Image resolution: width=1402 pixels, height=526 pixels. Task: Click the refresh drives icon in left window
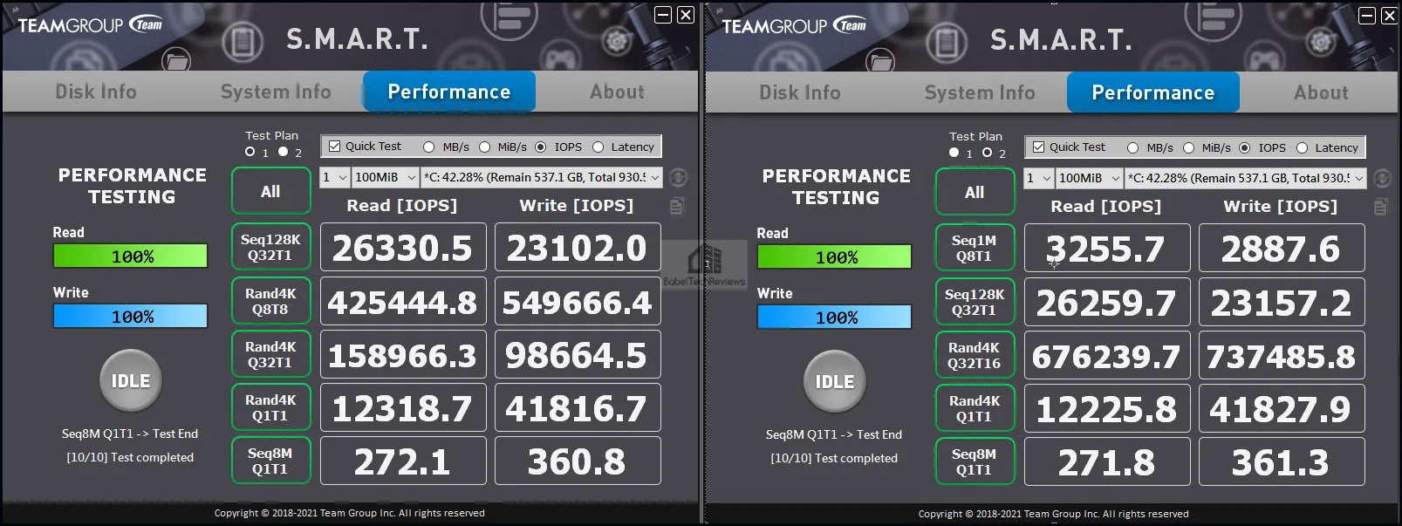(678, 177)
